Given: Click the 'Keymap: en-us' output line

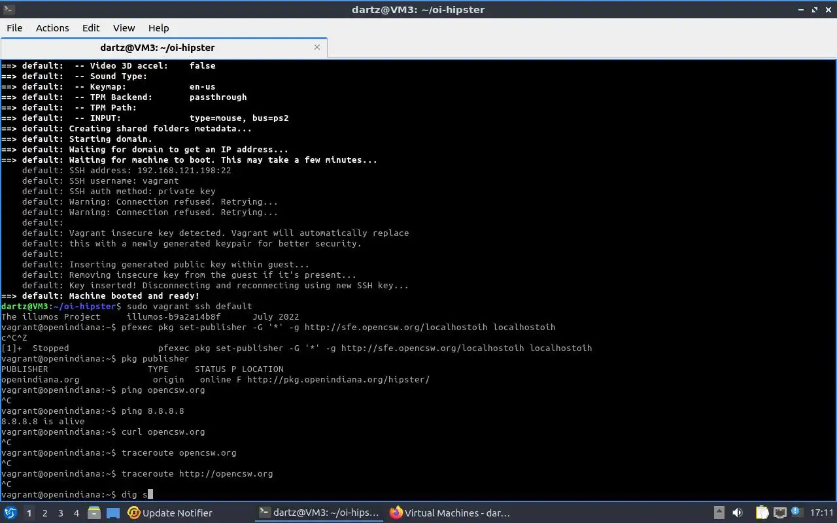Looking at the screenshot, I should (108, 86).
